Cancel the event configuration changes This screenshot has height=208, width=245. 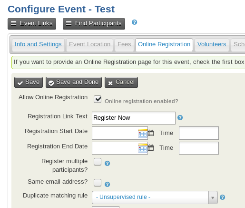click(x=121, y=82)
